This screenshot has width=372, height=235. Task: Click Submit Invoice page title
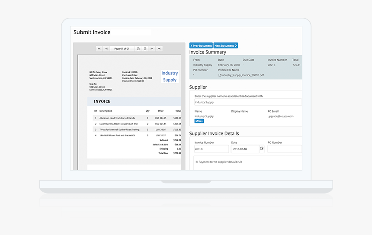coord(92,32)
